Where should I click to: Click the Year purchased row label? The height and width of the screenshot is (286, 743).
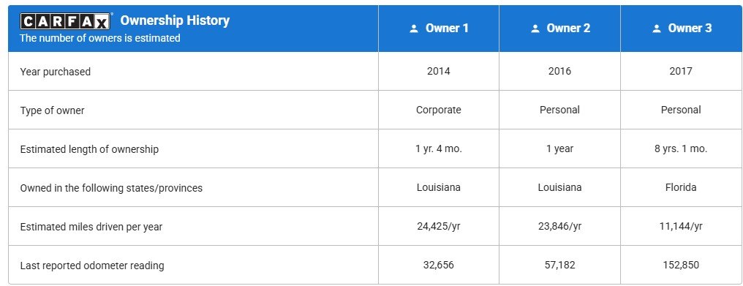(x=55, y=72)
